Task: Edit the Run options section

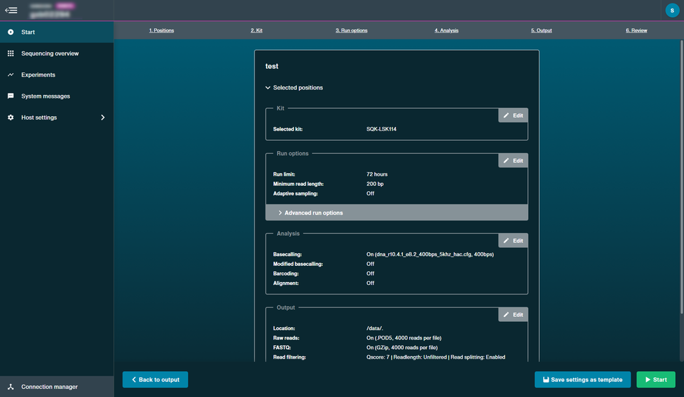Action: [513, 161]
